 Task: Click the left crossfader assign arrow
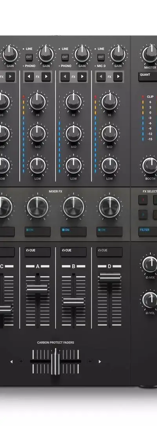11,362
